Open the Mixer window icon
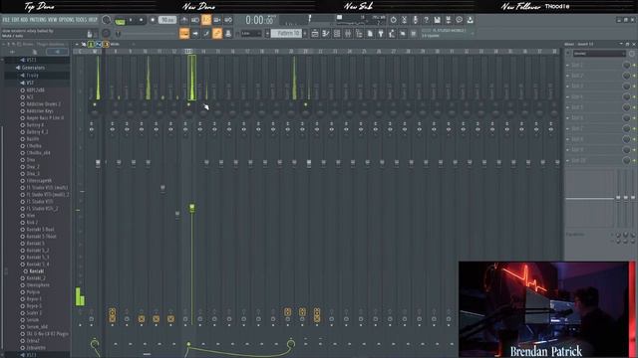The width and height of the screenshot is (638, 358). pyautogui.click(x=348, y=34)
